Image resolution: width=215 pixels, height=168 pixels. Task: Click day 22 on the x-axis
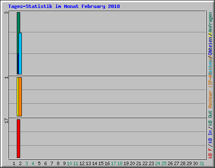click(145, 163)
